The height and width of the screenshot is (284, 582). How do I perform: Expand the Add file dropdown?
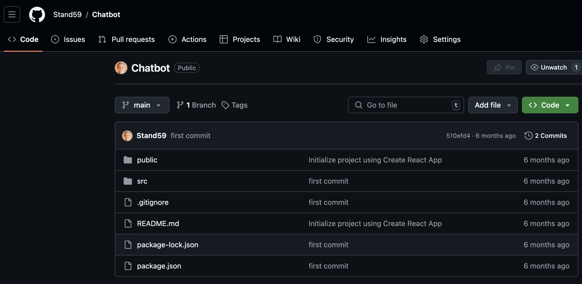[493, 105]
